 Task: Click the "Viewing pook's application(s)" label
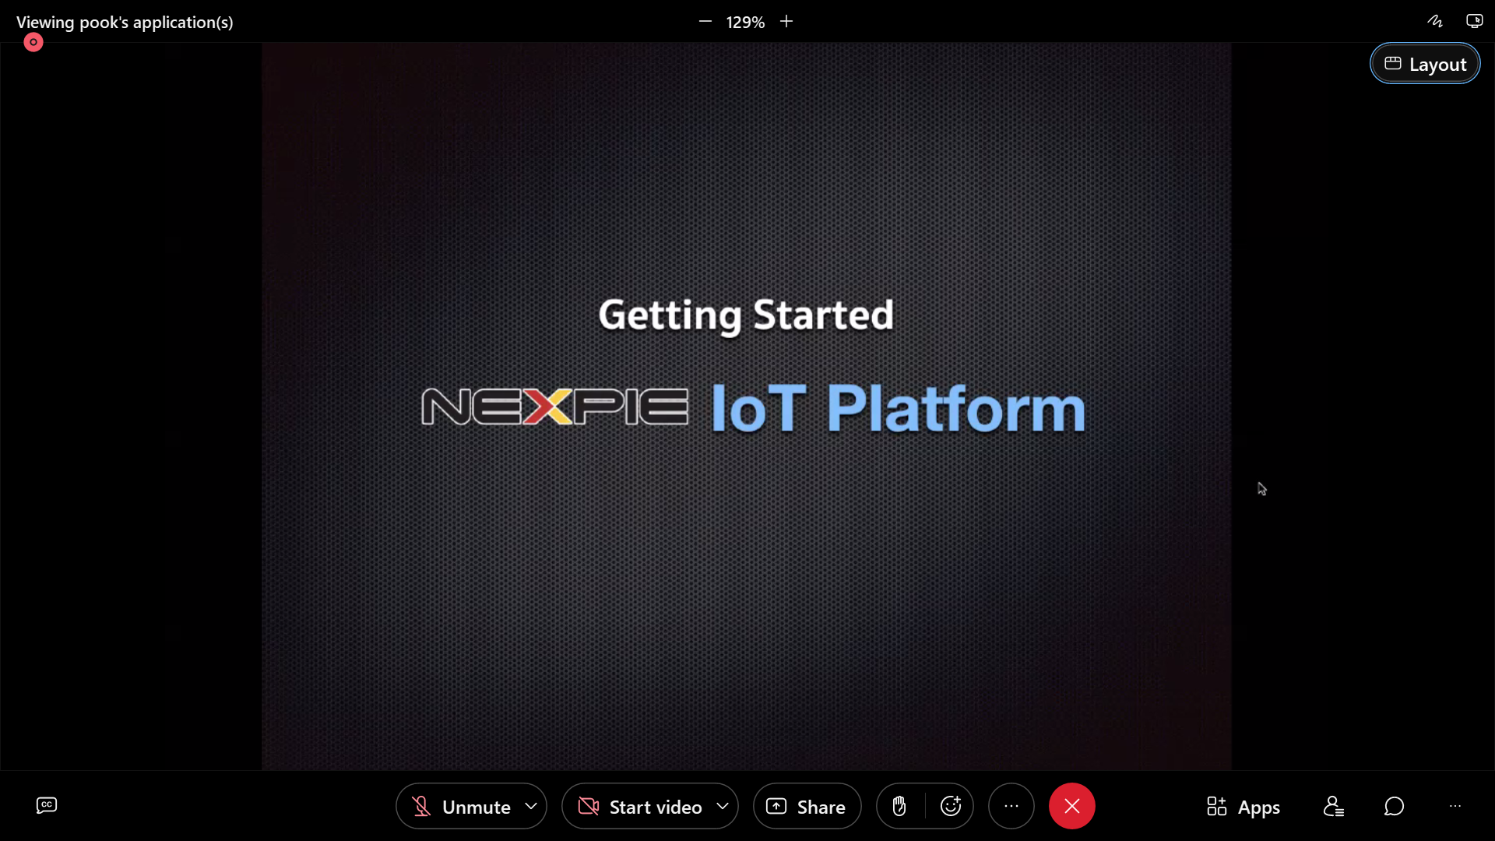125,23
